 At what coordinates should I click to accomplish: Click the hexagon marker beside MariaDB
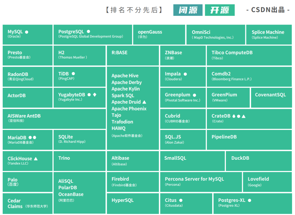pos(34,138)
